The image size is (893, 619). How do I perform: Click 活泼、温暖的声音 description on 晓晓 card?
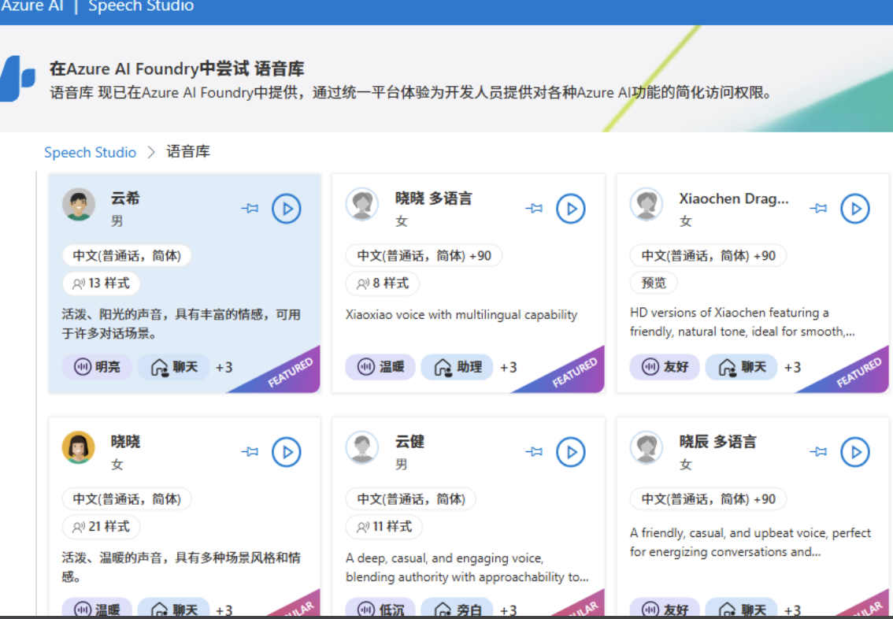tap(181, 567)
